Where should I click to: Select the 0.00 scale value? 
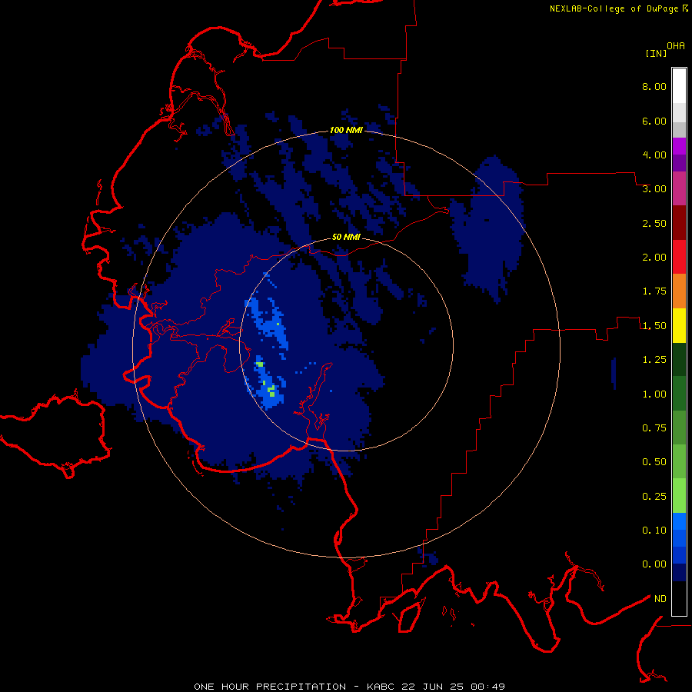coord(654,564)
